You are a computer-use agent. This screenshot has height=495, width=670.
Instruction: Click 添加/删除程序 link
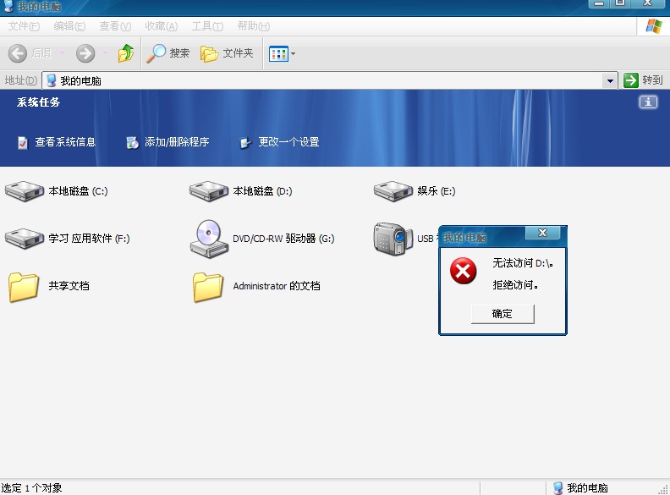177,142
